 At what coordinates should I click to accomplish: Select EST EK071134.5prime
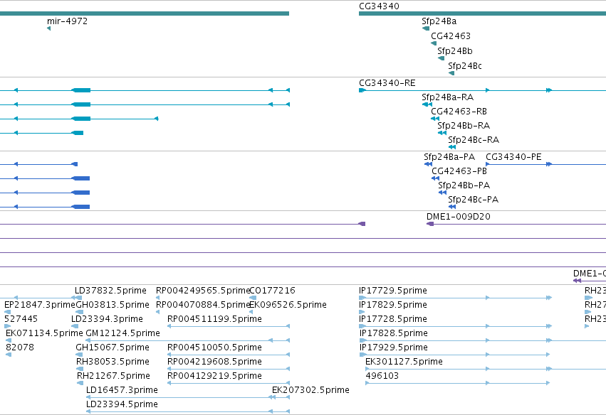click(44, 333)
